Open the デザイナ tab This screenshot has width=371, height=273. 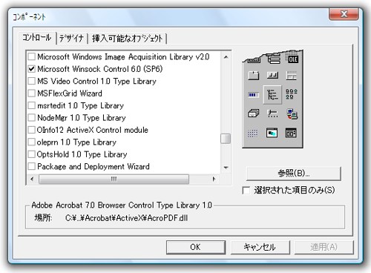72,39
